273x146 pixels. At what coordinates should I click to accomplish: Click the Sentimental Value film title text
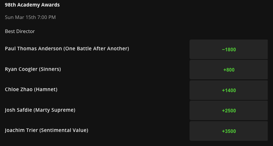click(64, 130)
